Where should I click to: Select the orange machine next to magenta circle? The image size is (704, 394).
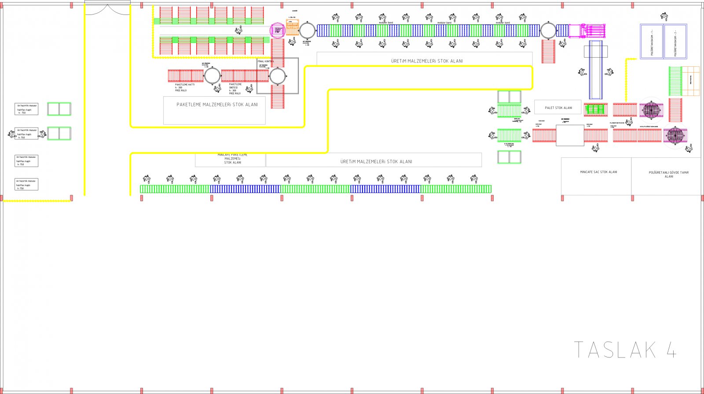[x=292, y=28]
